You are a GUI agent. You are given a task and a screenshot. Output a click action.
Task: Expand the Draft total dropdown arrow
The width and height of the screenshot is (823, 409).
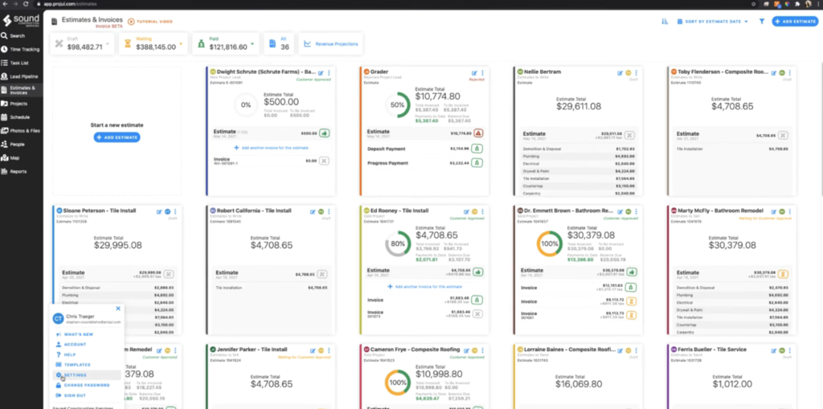108,43
